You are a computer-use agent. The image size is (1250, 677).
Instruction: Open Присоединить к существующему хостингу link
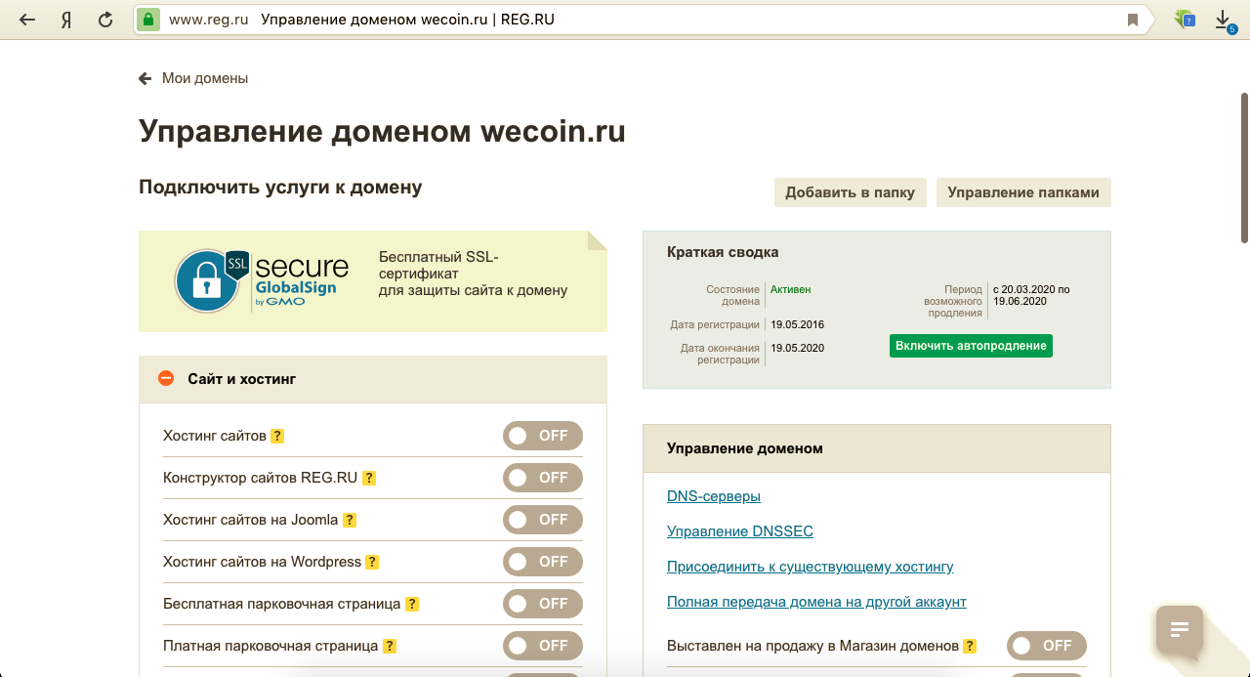click(811, 567)
